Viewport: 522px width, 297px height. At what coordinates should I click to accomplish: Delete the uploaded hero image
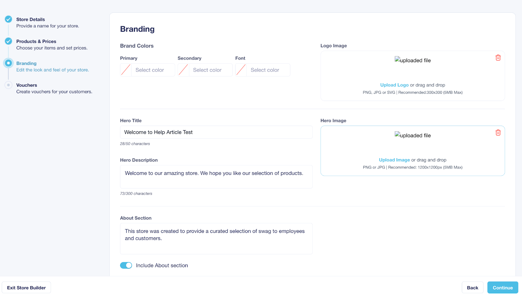498,133
